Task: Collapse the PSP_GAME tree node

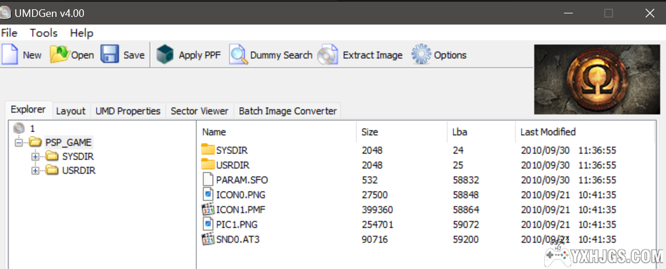Action: [x=20, y=143]
